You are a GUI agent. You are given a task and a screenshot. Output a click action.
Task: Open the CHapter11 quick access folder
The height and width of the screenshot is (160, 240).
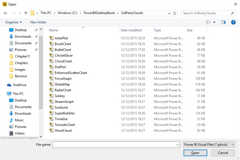coord(20,56)
